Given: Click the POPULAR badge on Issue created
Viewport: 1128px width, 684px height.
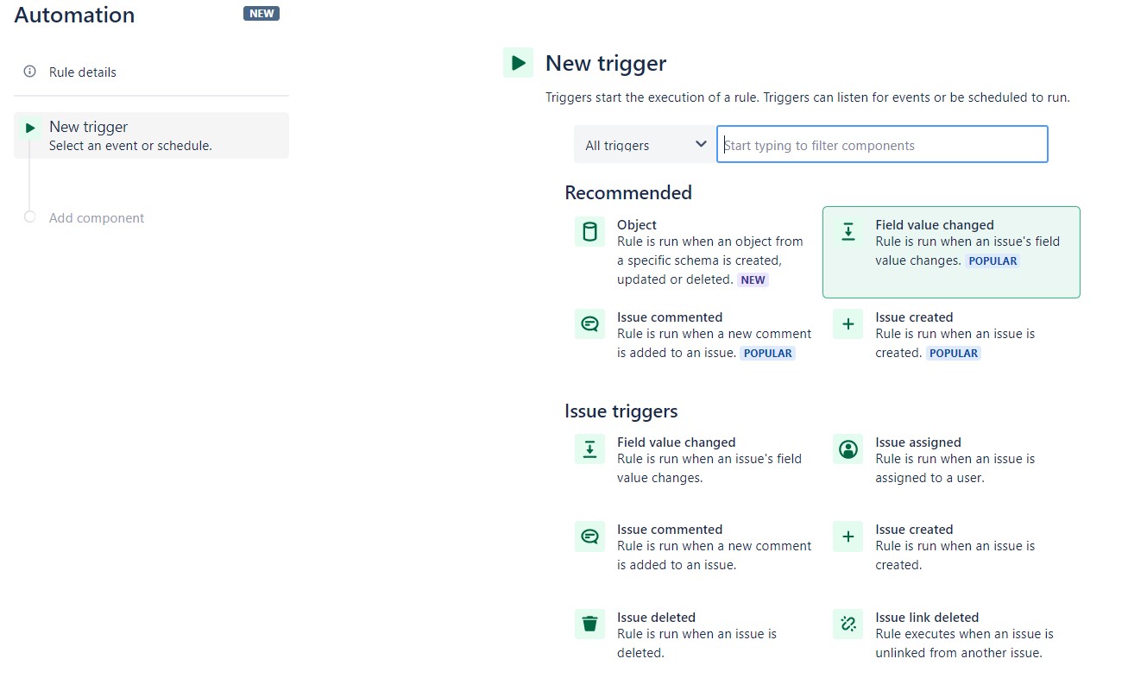Looking at the screenshot, I should coord(953,353).
